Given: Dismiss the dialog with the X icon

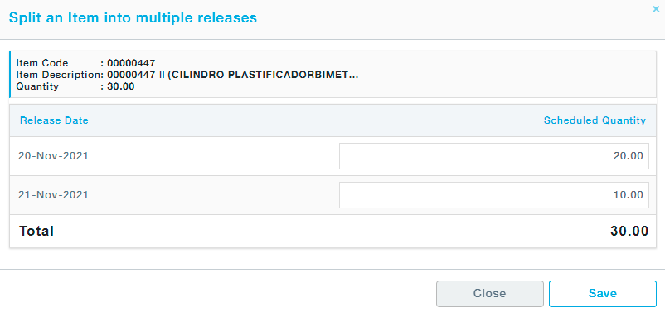Looking at the screenshot, I should tap(656, 9).
